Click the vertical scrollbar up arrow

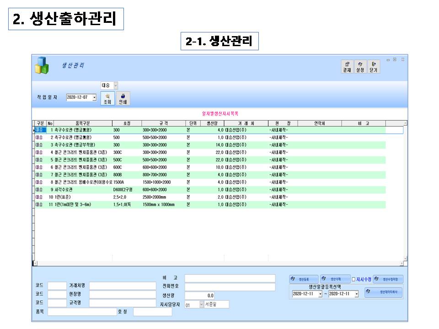click(405, 123)
